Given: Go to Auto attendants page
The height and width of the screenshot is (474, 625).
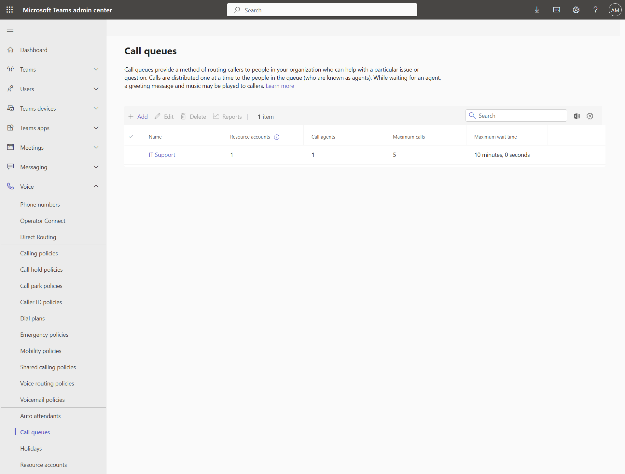Looking at the screenshot, I should [40, 416].
